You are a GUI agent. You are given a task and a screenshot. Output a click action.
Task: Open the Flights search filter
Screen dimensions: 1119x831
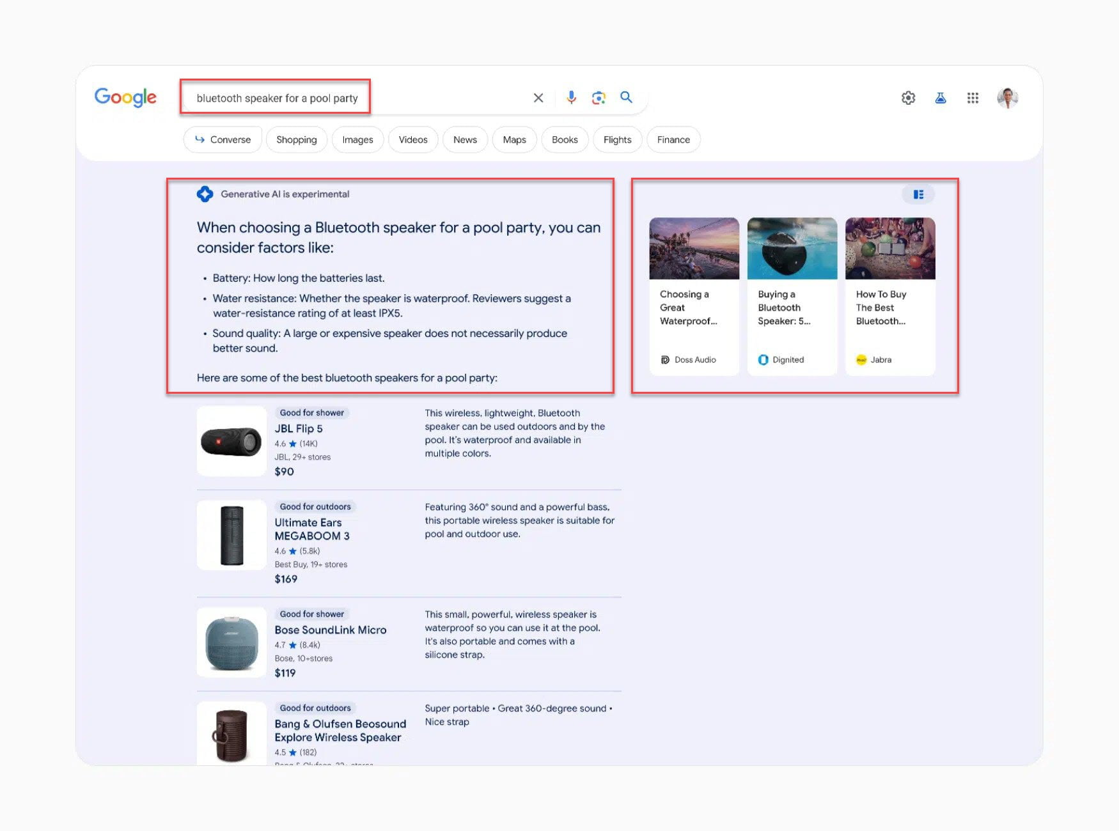point(616,139)
